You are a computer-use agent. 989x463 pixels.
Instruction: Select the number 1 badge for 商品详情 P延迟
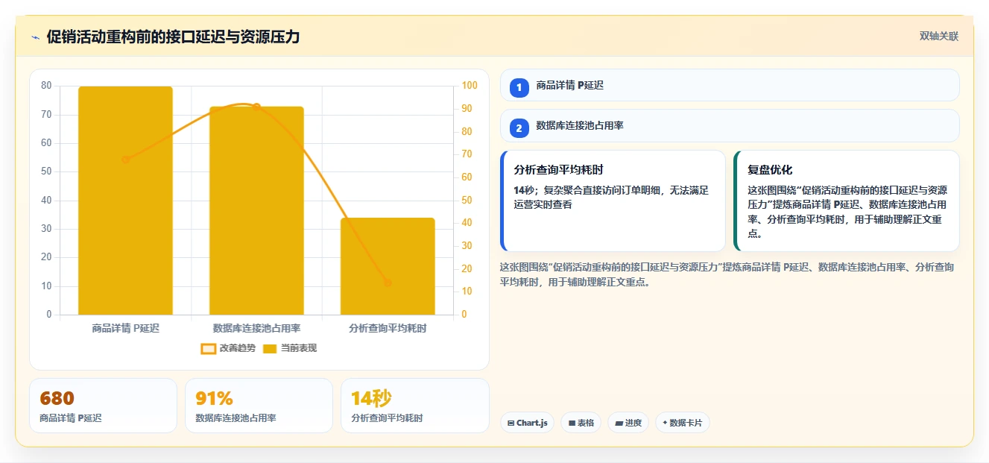pyautogui.click(x=519, y=87)
